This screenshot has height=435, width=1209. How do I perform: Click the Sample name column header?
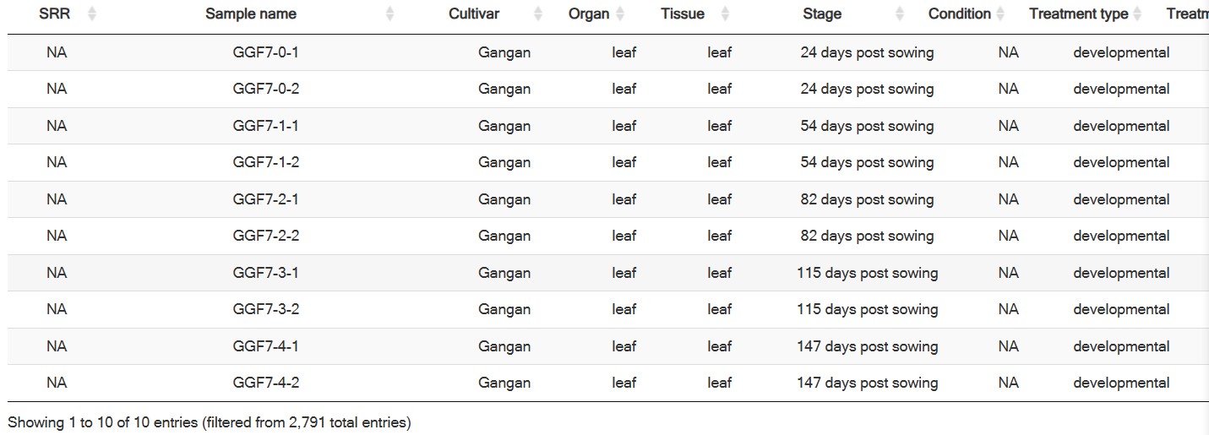point(251,14)
